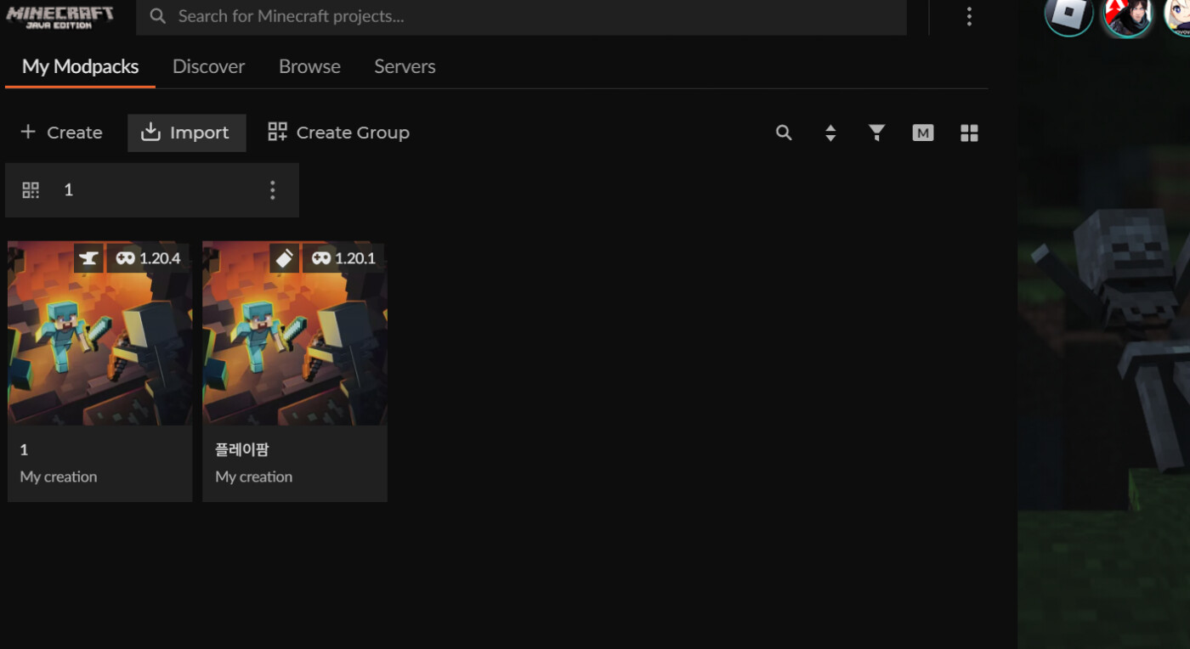
Task: Click the group icon next to 1
Action: coord(31,190)
